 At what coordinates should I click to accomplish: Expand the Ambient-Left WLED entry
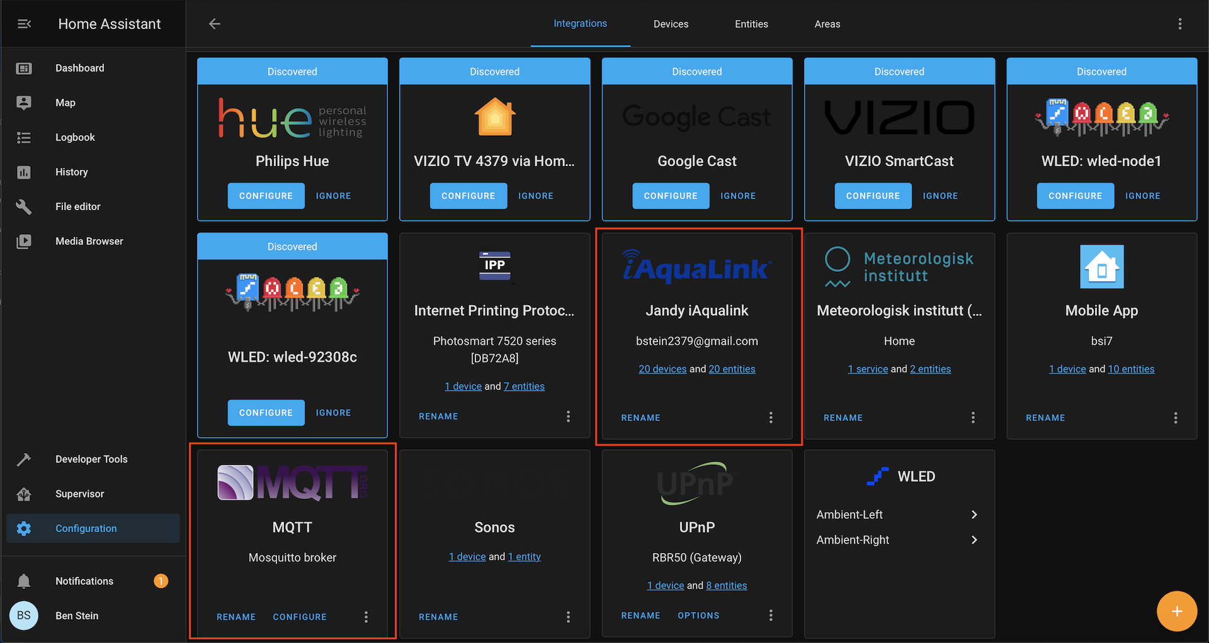[x=899, y=515]
